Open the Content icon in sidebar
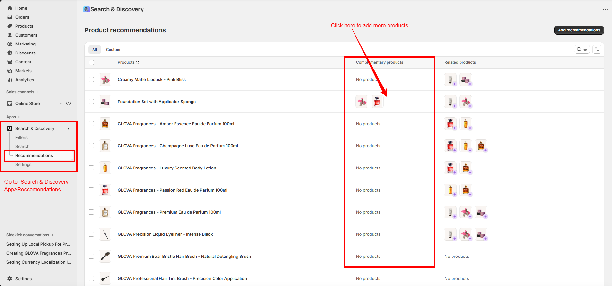Image resolution: width=612 pixels, height=286 pixels. click(x=10, y=62)
